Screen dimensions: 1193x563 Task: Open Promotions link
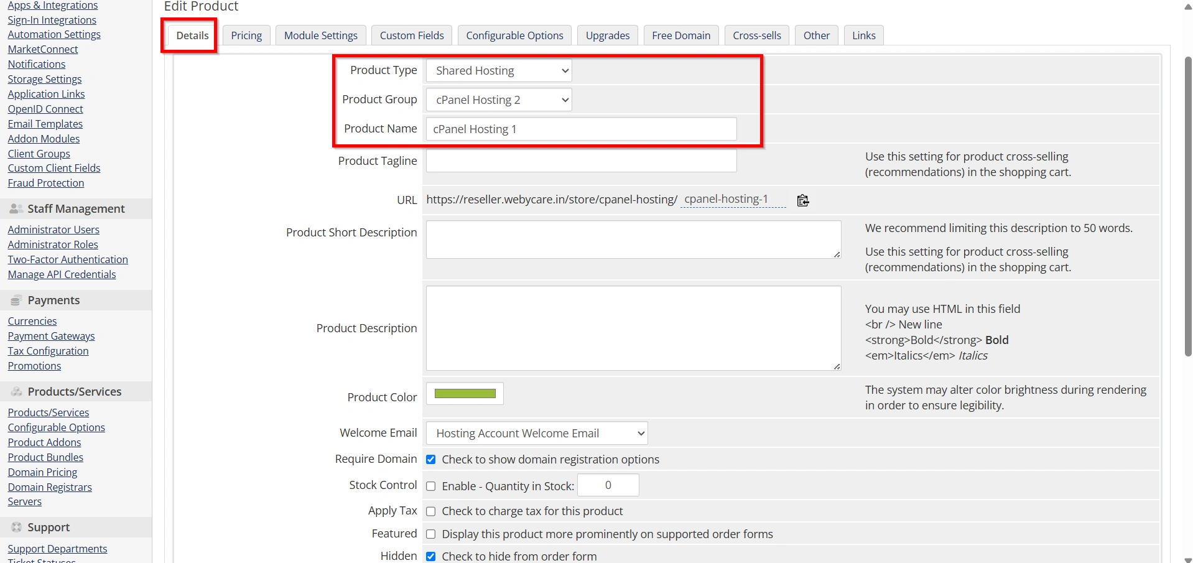coord(34,366)
